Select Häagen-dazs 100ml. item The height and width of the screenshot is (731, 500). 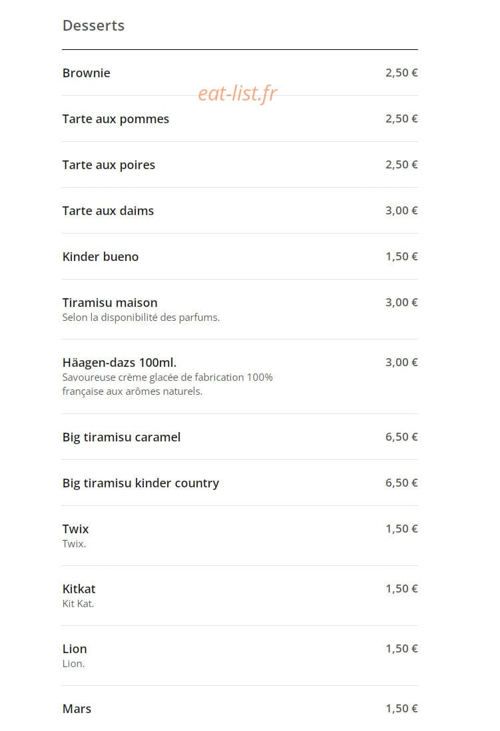[240, 377]
